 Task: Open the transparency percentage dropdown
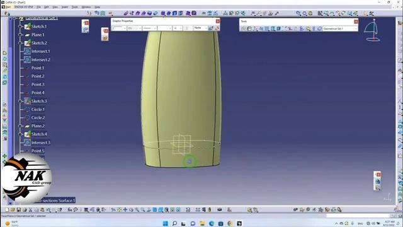coord(140,28)
